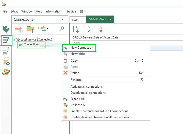Click the add new access data document icon
The height and width of the screenshot is (134, 183).
(76, 29)
